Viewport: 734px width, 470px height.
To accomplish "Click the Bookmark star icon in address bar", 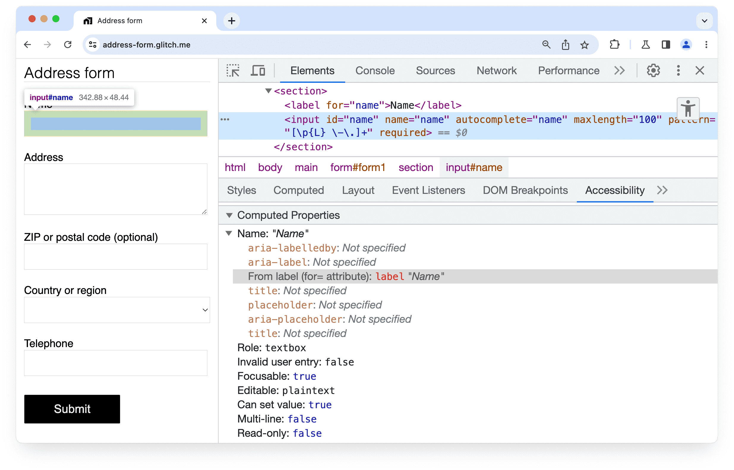I will [585, 44].
